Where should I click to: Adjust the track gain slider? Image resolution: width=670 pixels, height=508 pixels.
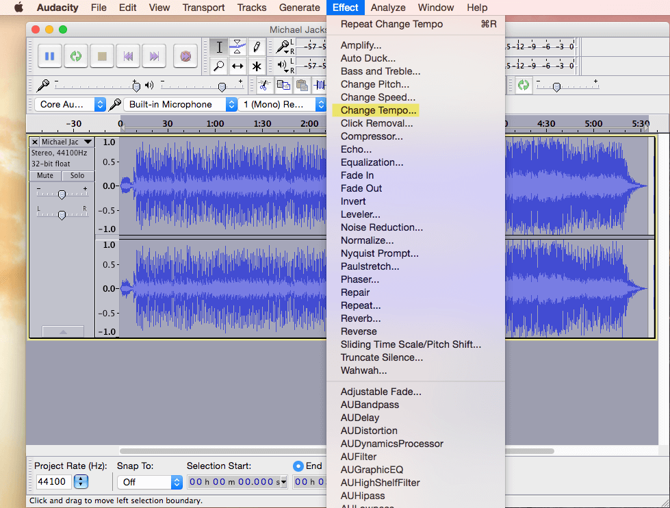(x=62, y=194)
